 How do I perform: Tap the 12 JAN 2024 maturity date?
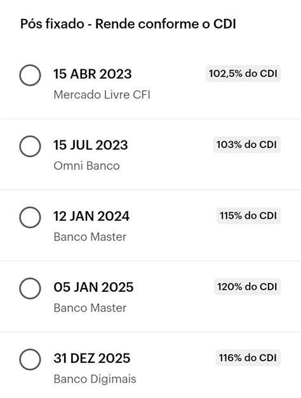coord(91,216)
